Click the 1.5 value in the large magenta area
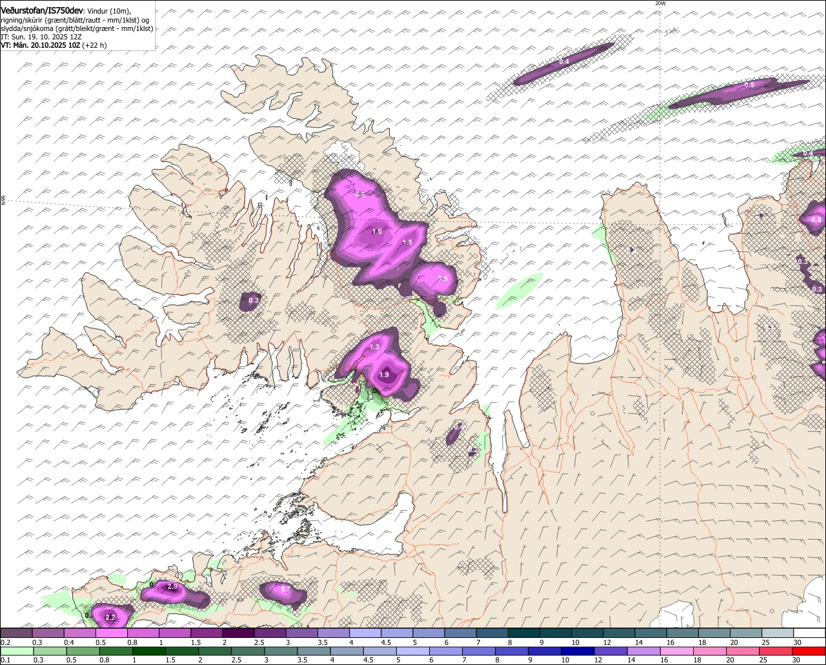826x665 pixels. click(407, 243)
